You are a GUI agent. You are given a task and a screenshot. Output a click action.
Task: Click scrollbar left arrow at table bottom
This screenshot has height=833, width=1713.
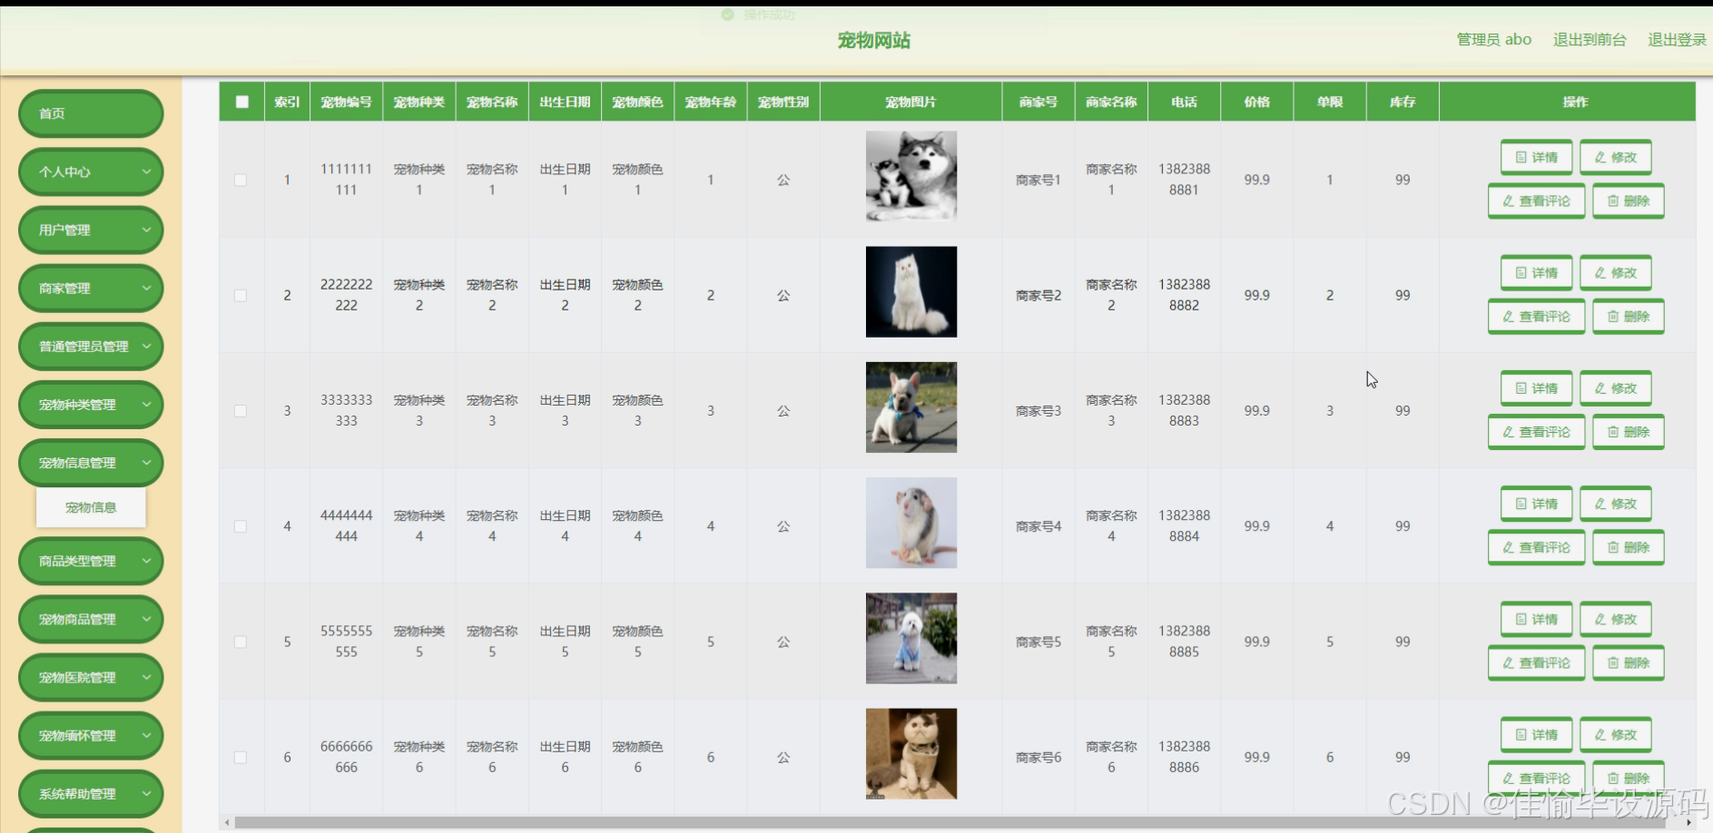tap(227, 822)
